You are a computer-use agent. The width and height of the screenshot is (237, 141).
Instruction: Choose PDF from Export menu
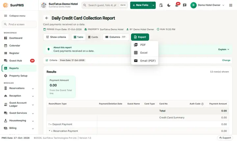click(145, 45)
